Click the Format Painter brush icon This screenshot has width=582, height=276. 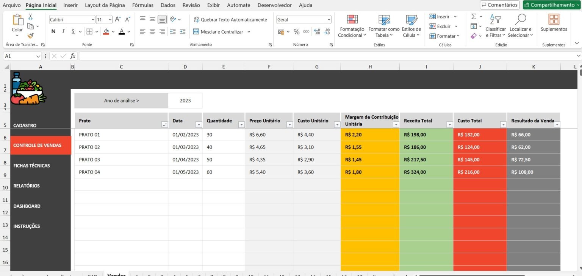(31, 36)
